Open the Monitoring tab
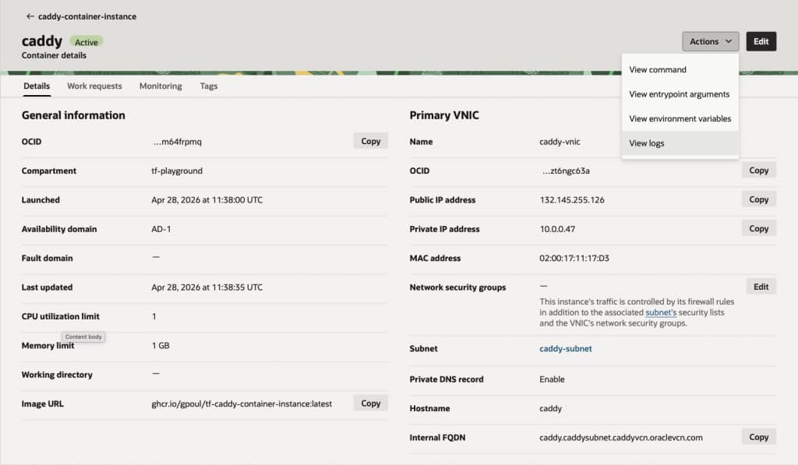Screen dimensions: 798x465 tap(161, 86)
